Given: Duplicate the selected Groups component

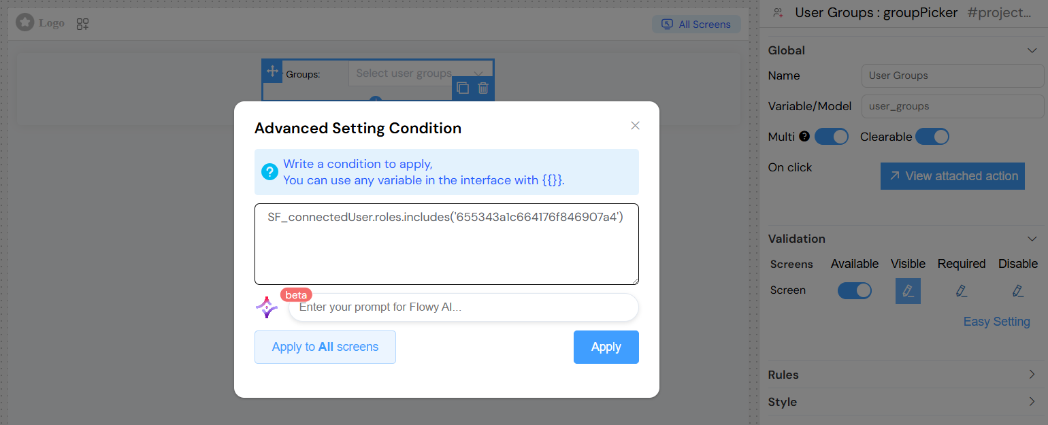Looking at the screenshot, I should pyautogui.click(x=463, y=88).
